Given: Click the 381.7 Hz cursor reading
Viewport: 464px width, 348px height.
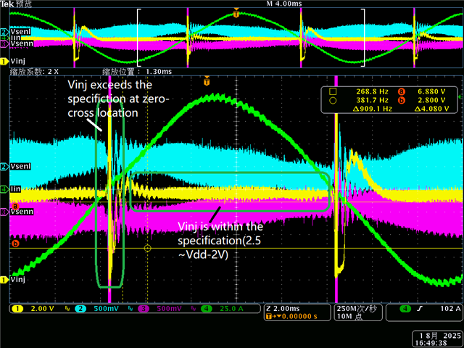Looking at the screenshot, I should pyautogui.click(x=372, y=100).
